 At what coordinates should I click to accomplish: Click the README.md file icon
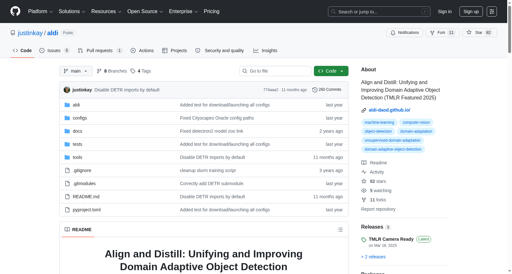[x=67, y=197]
